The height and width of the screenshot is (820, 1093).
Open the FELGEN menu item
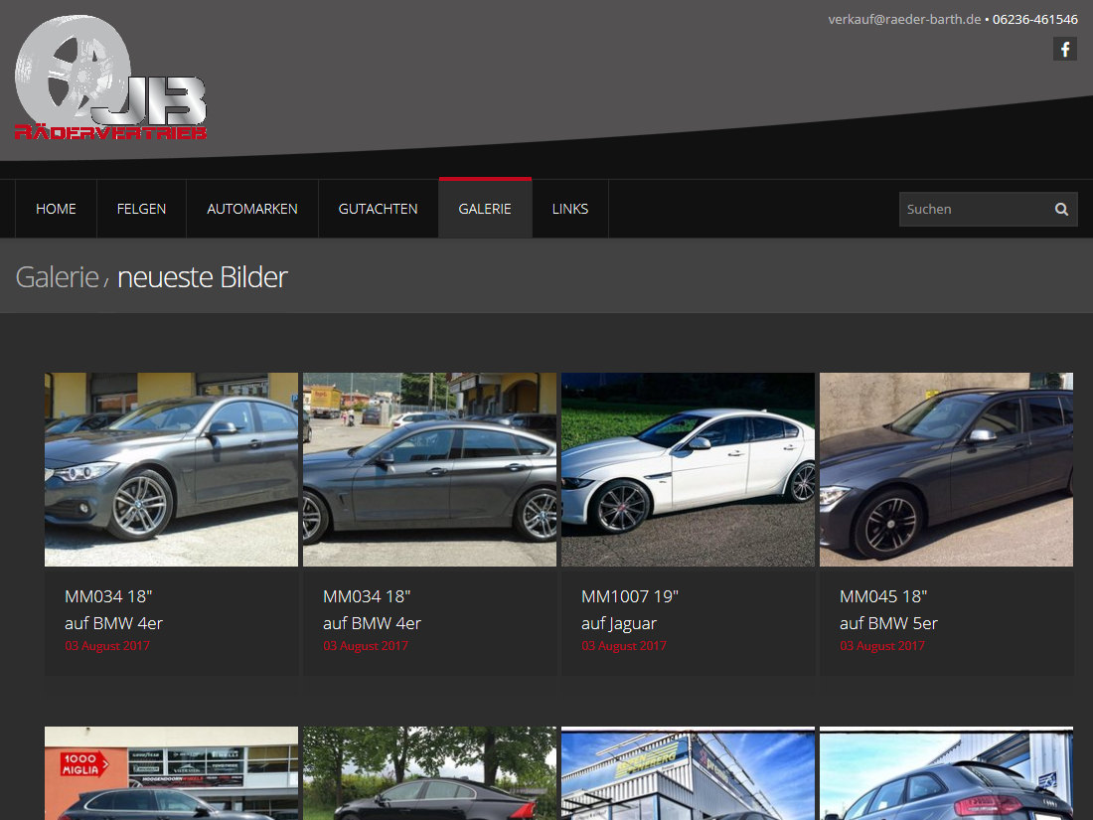141,209
